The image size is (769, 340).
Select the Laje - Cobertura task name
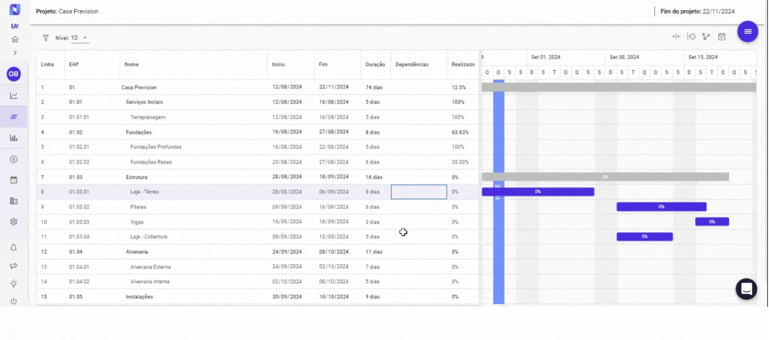pos(148,236)
